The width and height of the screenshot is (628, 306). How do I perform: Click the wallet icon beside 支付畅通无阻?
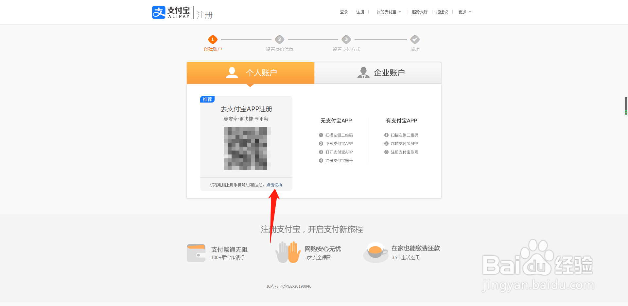pyautogui.click(x=196, y=252)
